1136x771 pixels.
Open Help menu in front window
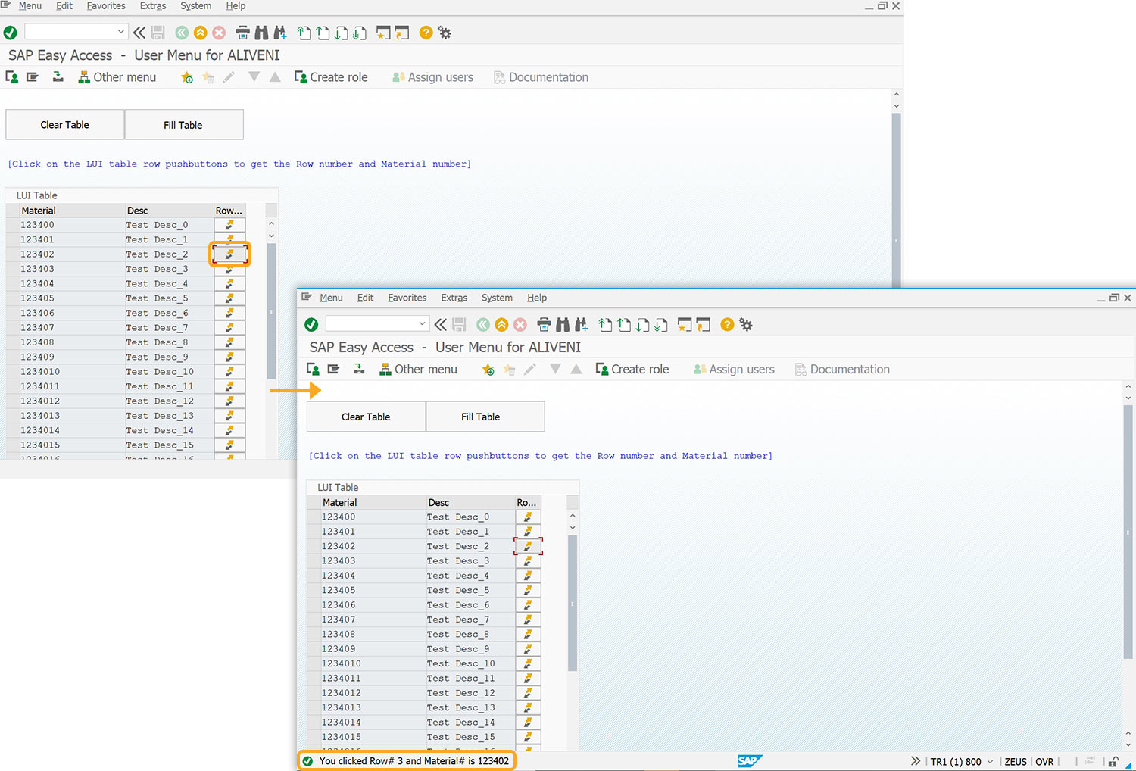tap(537, 298)
